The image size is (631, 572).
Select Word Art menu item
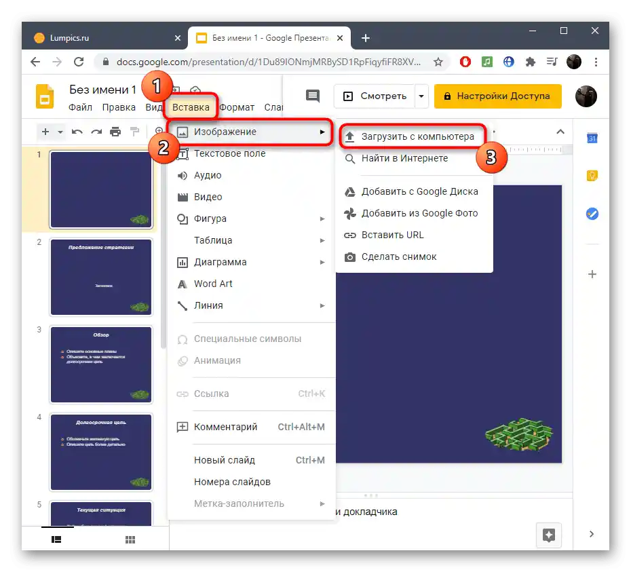pyautogui.click(x=251, y=284)
